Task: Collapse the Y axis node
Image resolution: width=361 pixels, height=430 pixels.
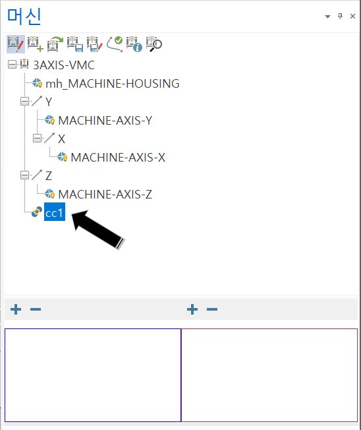Action: point(24,102)
